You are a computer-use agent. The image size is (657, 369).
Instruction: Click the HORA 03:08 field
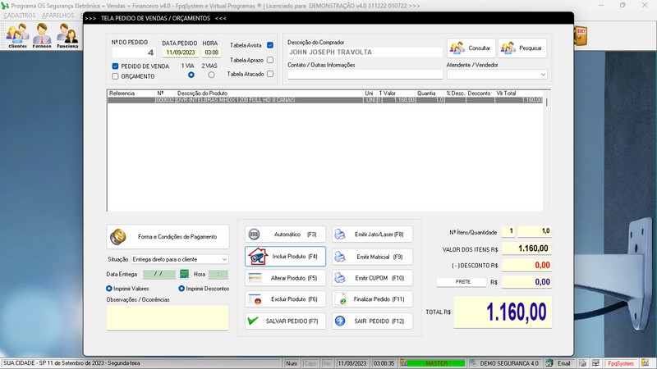click(x=212, y=52)
